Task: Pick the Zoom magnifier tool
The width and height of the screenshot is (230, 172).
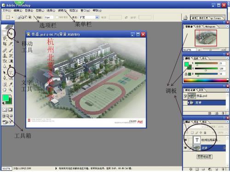Action: coord(11,89)
